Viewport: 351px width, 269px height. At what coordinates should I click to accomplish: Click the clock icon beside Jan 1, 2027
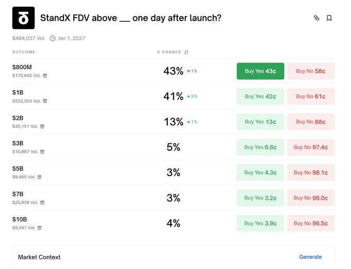pos(53,38)
